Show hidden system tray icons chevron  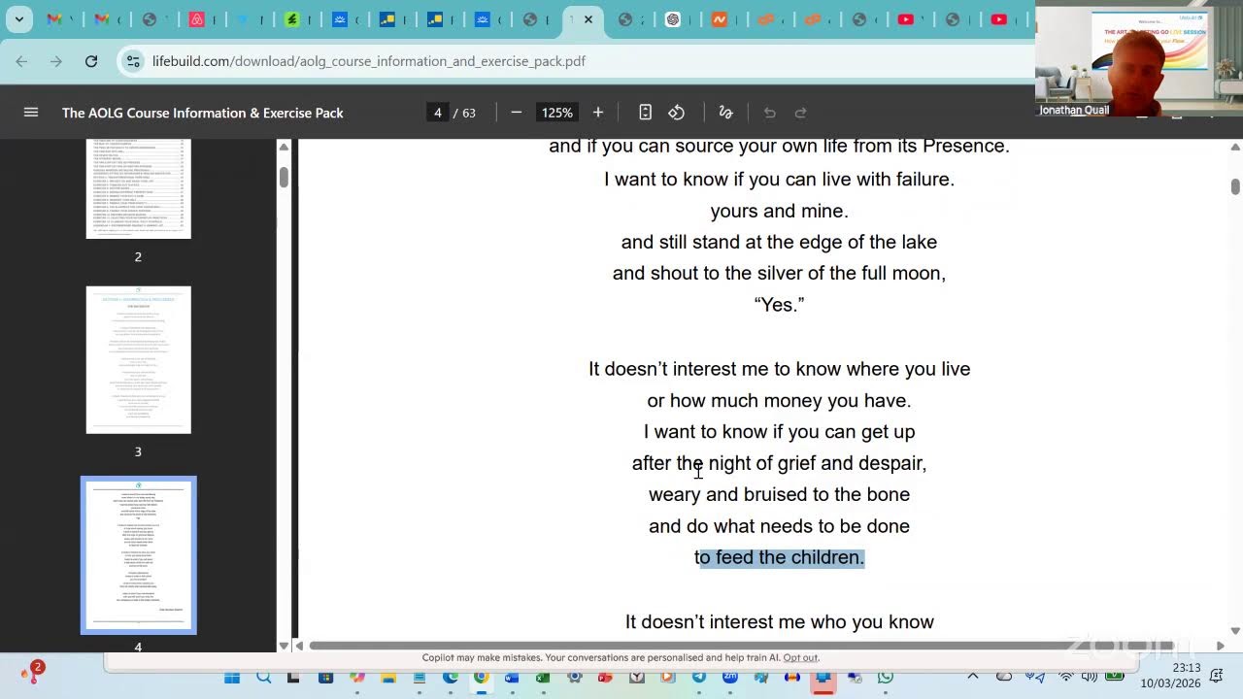[x=973, y=676]
